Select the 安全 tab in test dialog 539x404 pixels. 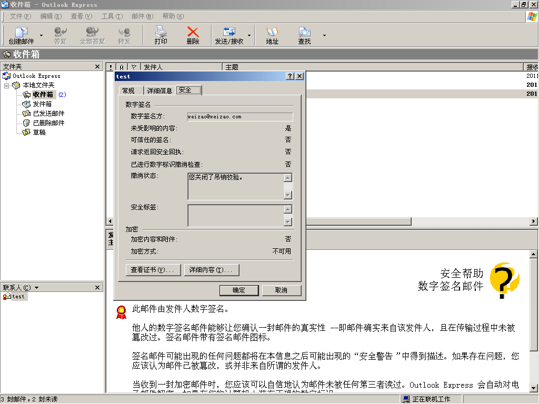pos(188,90)
